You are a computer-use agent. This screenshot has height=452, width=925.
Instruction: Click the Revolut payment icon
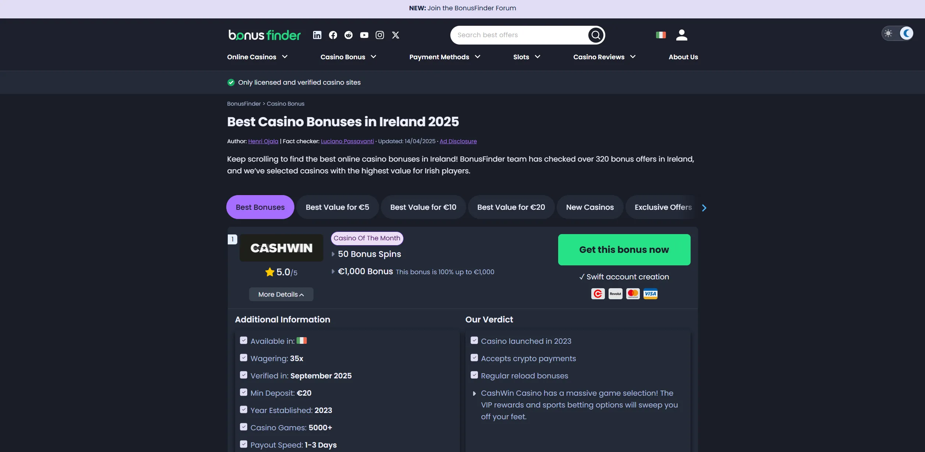(616, 294)
